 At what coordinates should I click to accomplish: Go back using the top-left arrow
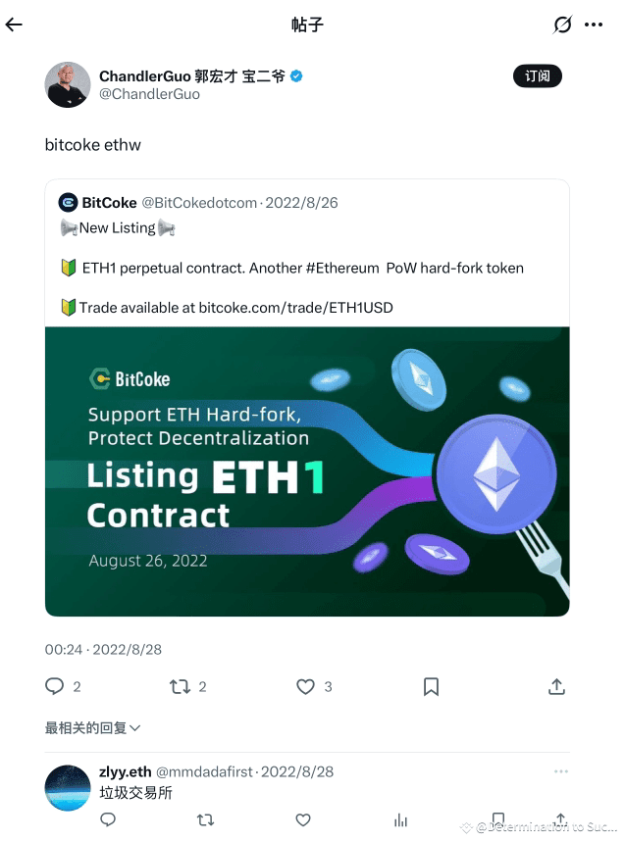(14, 25)
